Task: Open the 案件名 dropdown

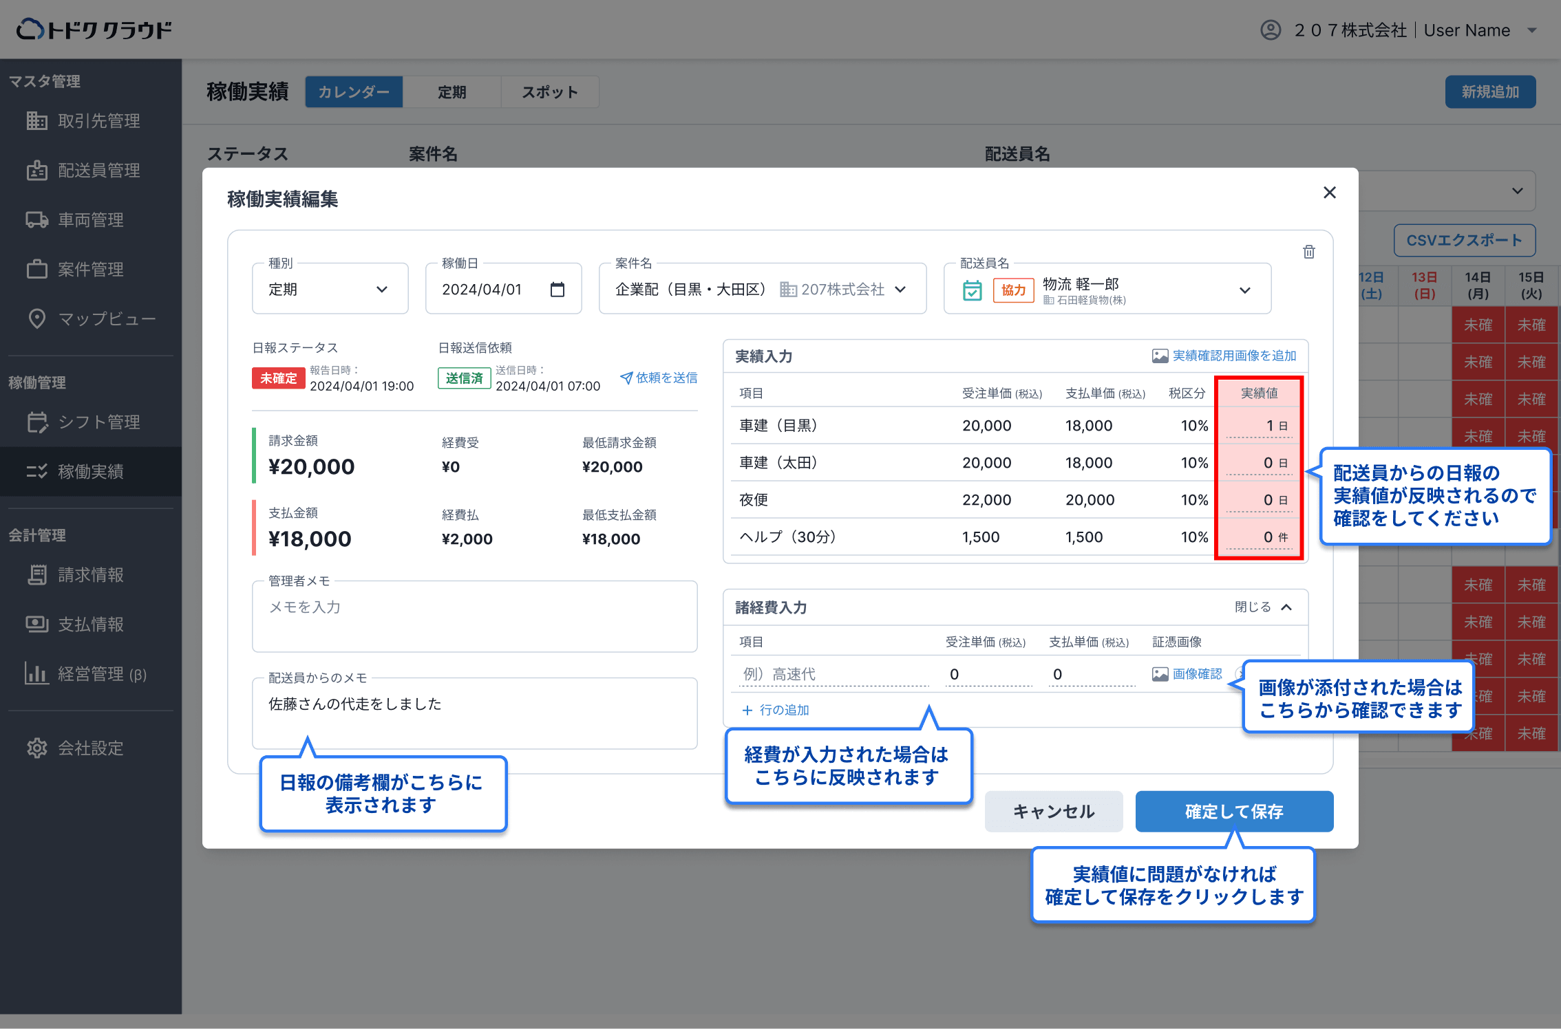Action: click(763, 290)
